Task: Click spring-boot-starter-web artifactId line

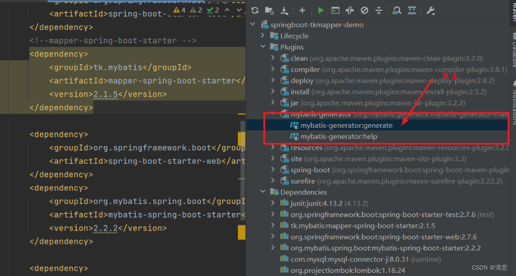Action: (x=147, y=161)
